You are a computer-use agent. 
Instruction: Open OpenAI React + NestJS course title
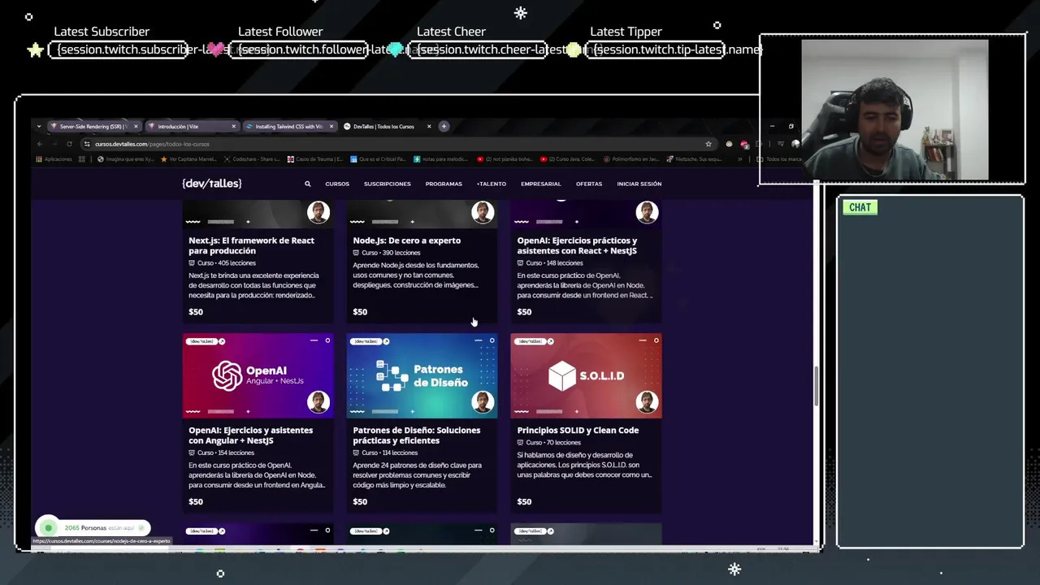(x=577, y=245)
